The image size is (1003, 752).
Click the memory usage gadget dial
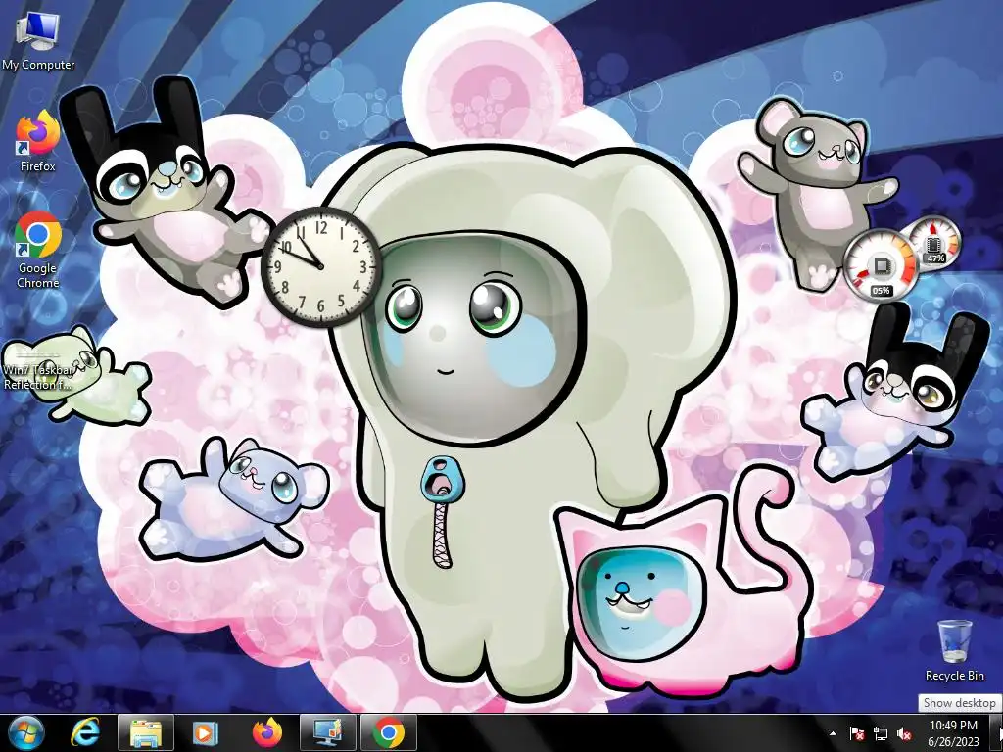click(935, 242)
